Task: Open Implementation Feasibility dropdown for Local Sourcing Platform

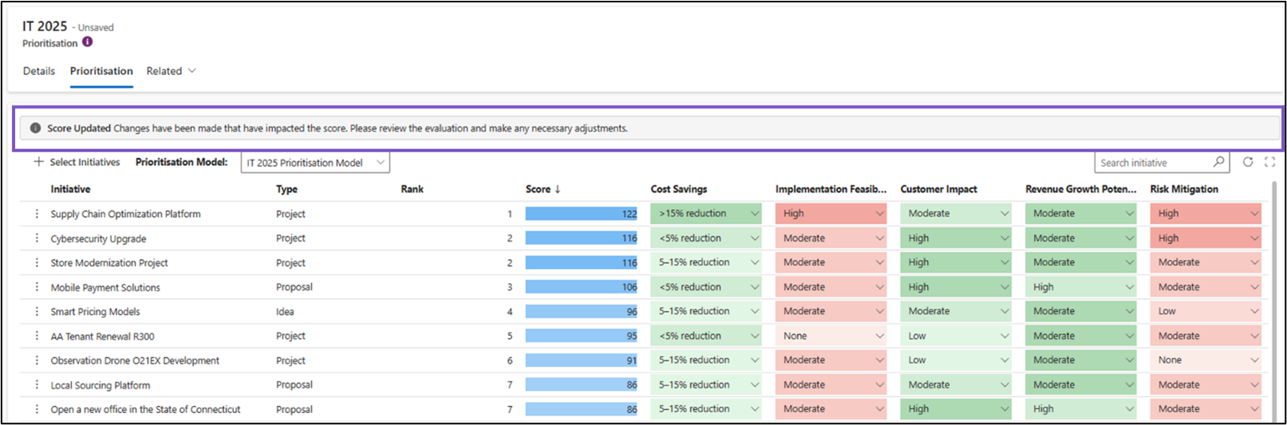Action: [878, 385]
